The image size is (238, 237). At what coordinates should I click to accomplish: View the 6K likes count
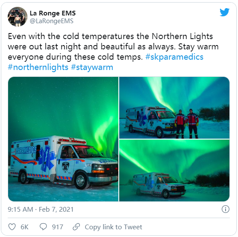click(x=24, y=227)
